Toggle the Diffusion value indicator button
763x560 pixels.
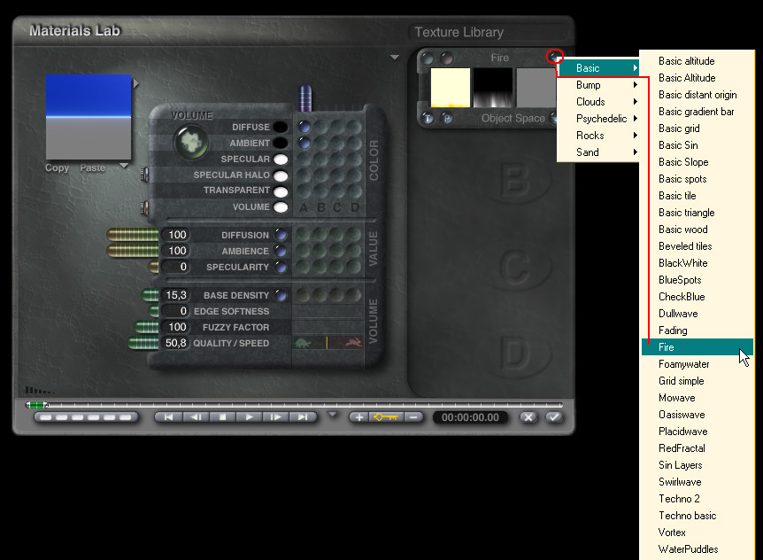(281, 235)
